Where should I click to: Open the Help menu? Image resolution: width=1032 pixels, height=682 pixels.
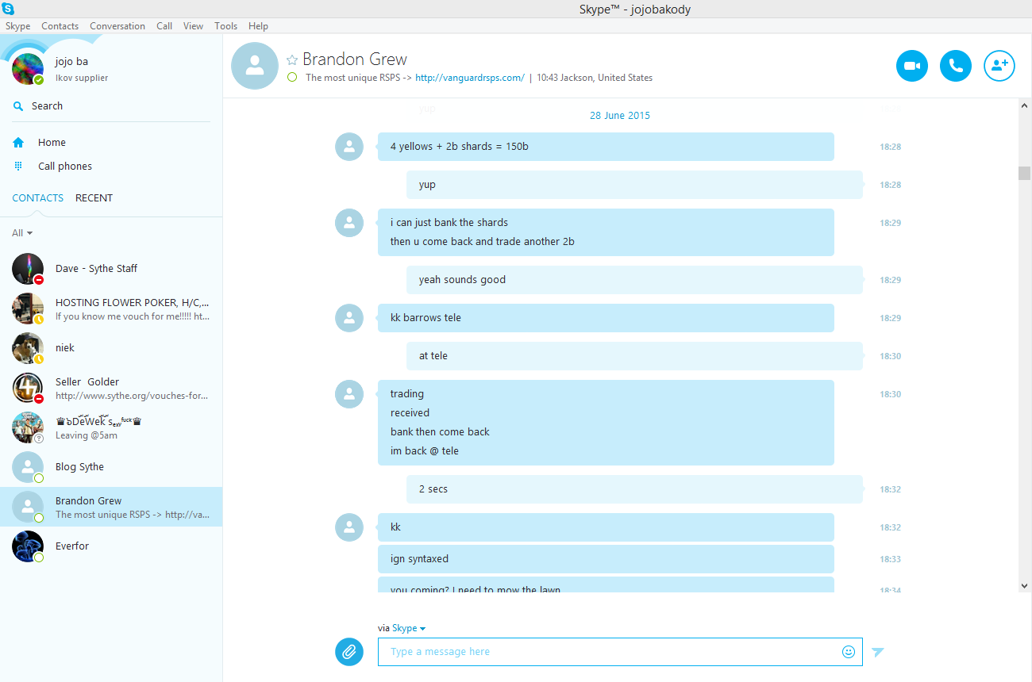click(258, 26)
